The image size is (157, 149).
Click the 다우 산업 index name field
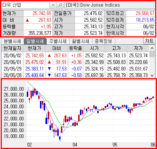click(x=26, y=5)
